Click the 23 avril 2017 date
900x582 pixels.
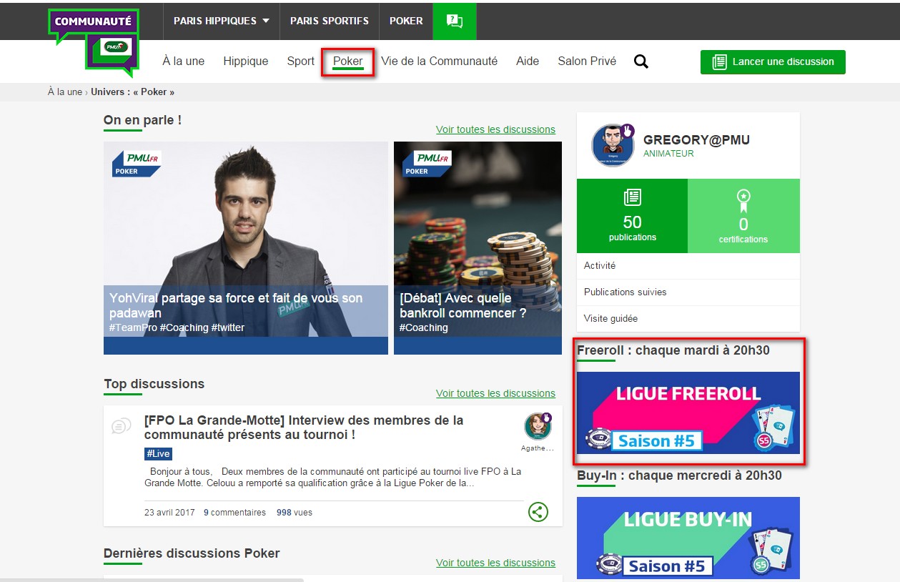click(x=169, y=513)
